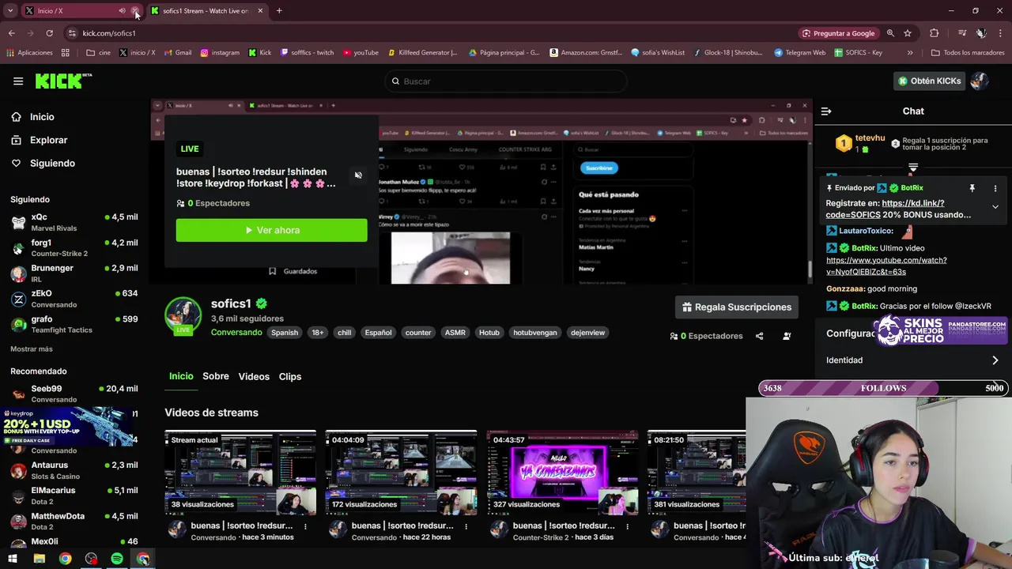Open options for hace 3 días video

627,526
